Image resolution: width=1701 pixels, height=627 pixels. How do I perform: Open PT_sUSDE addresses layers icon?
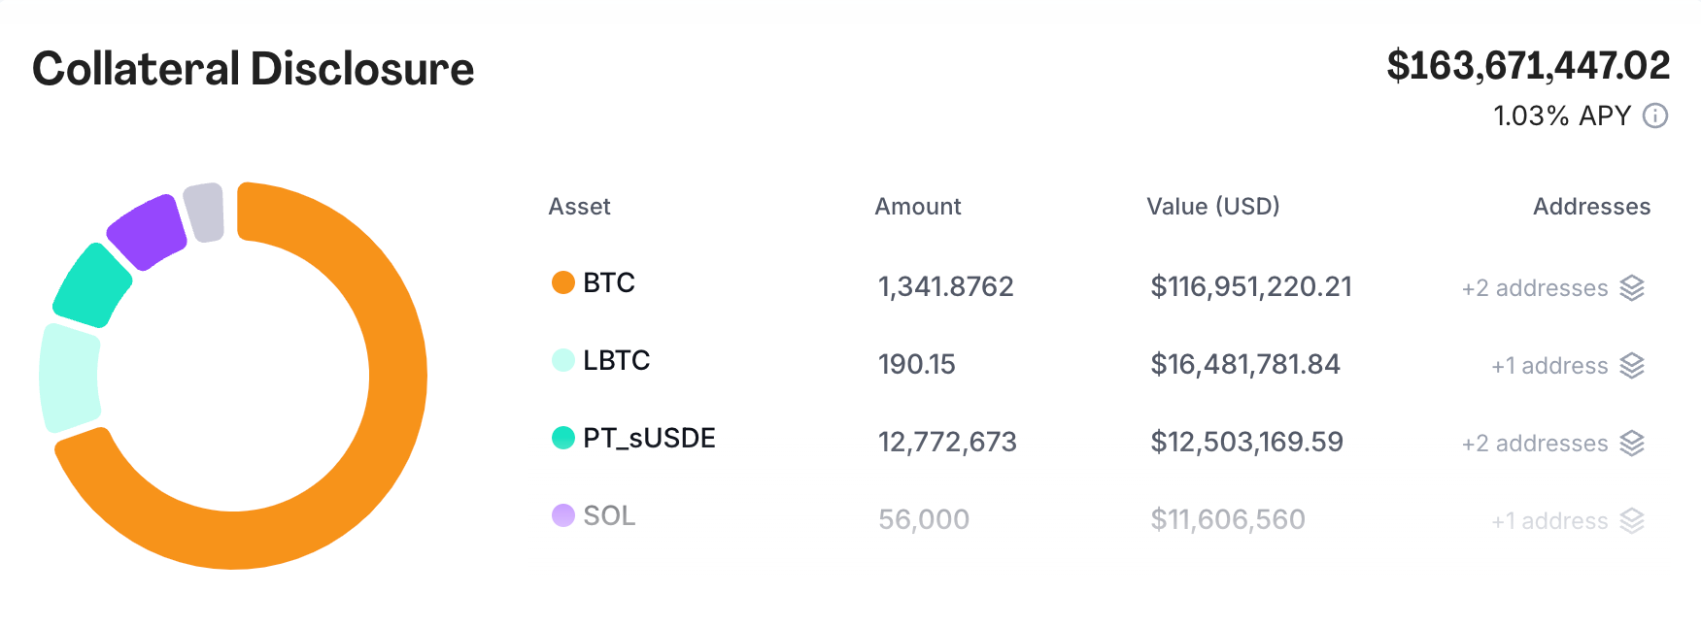coord(1632,444)
